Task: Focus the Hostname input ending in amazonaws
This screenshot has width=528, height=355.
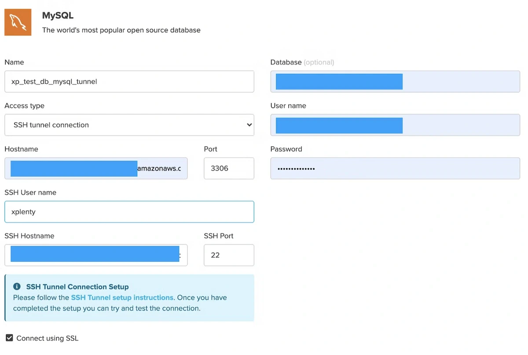Action: pos(96,168)
